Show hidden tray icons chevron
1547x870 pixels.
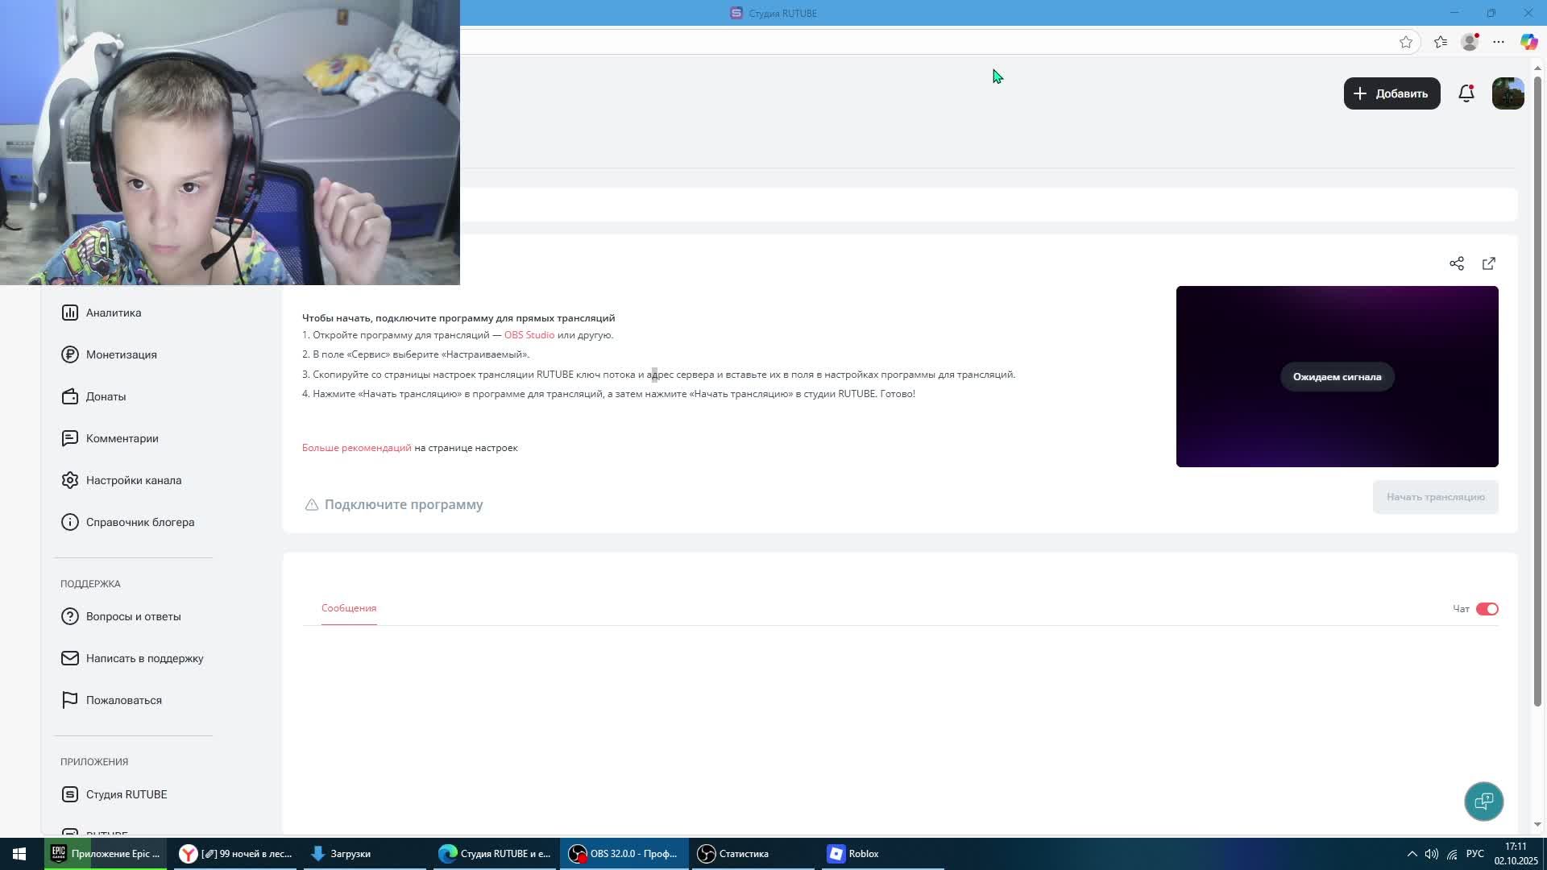coord(1412,854)
